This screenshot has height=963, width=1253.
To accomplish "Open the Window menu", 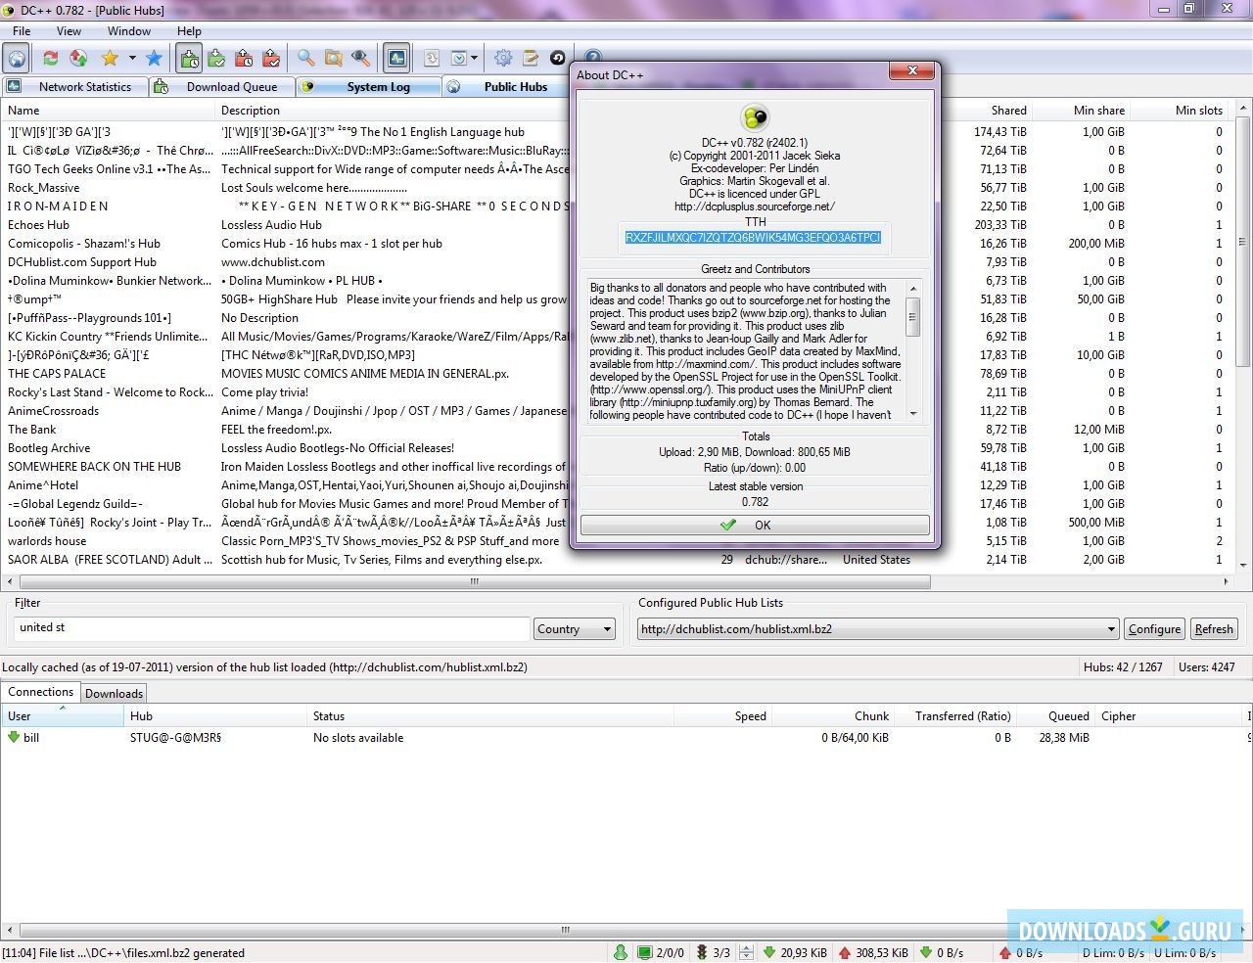I will [x=129, y=31].
